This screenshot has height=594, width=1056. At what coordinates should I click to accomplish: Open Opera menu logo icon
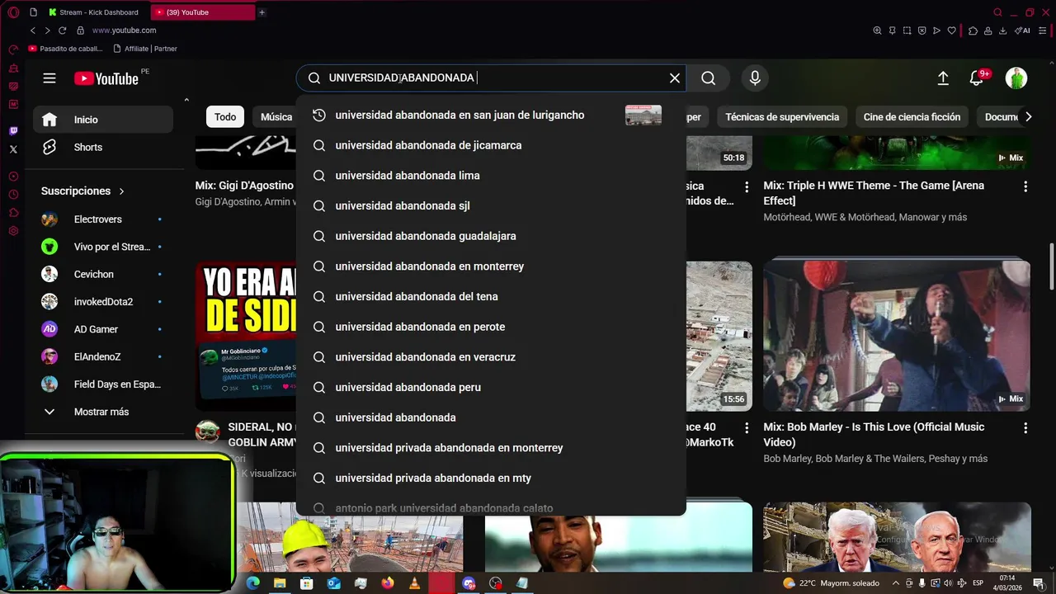click(13, 12)
